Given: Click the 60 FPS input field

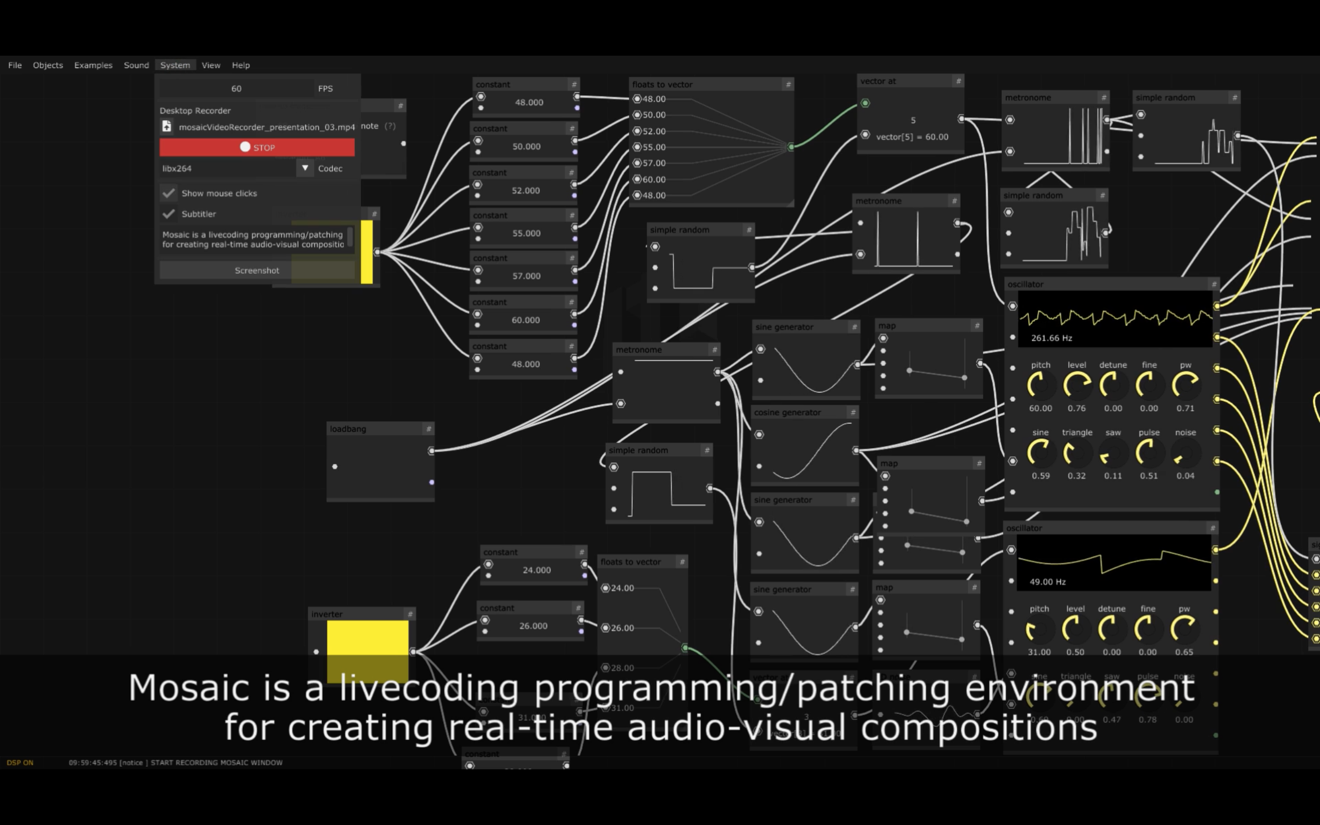Looking at the screenshot, I should pyautogui.click(x=236, y=88).
